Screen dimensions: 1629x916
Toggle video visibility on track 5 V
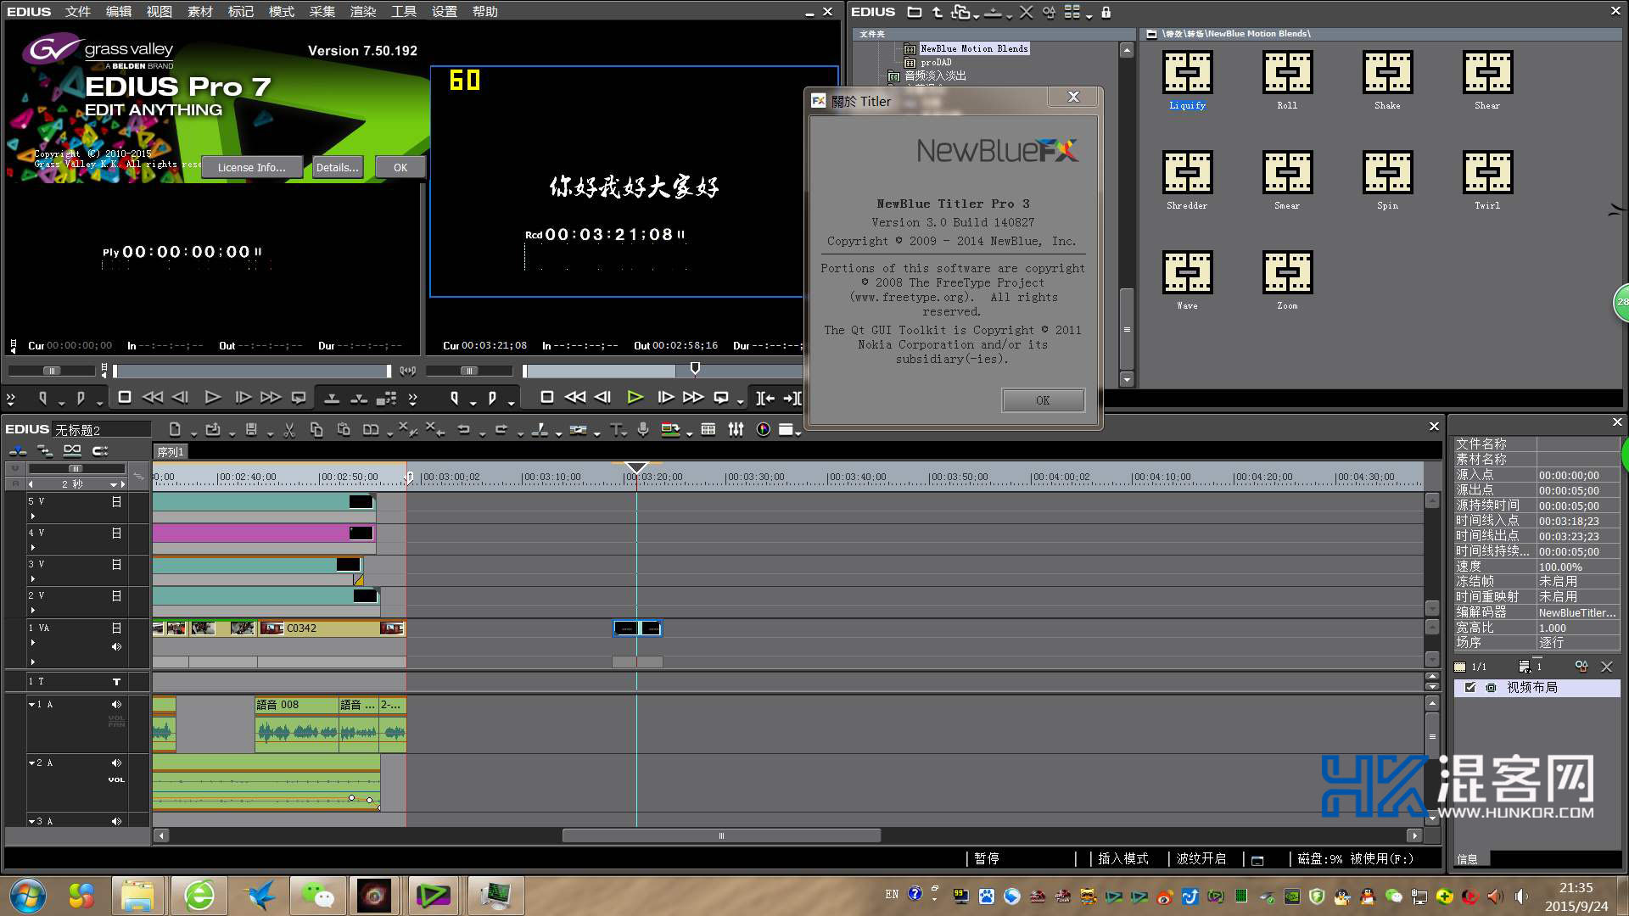tap(116, 502)
